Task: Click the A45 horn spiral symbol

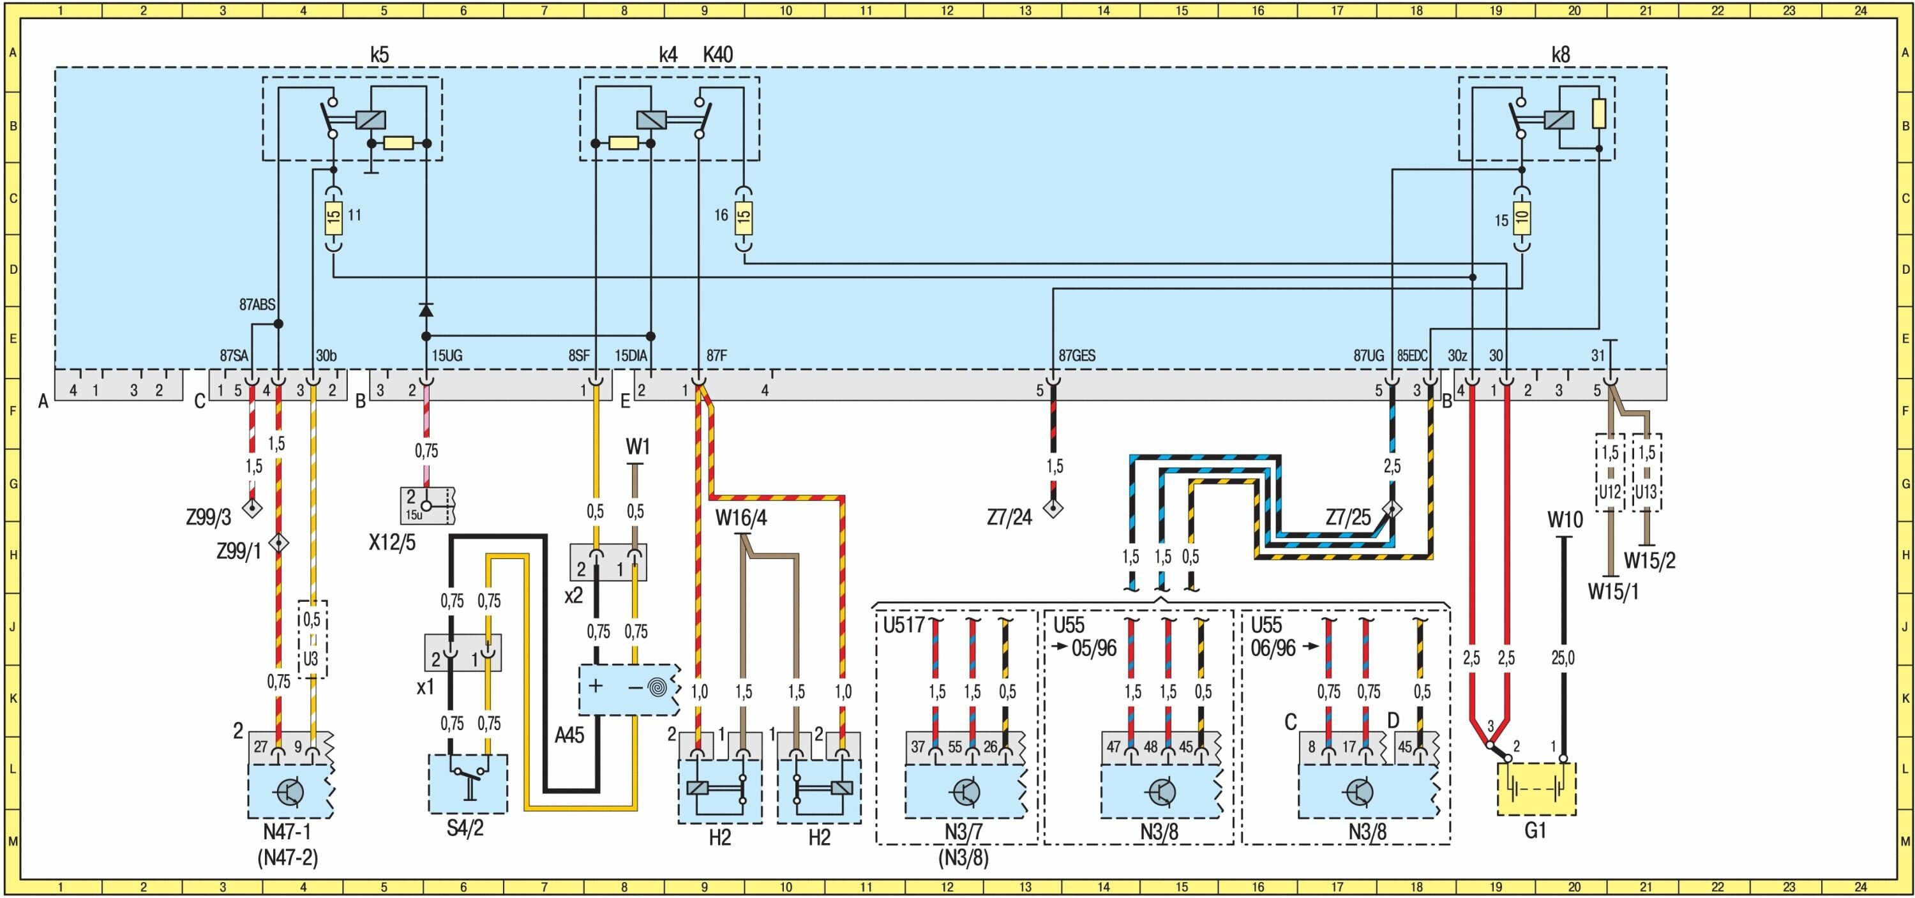Action: tap(657, 687)
